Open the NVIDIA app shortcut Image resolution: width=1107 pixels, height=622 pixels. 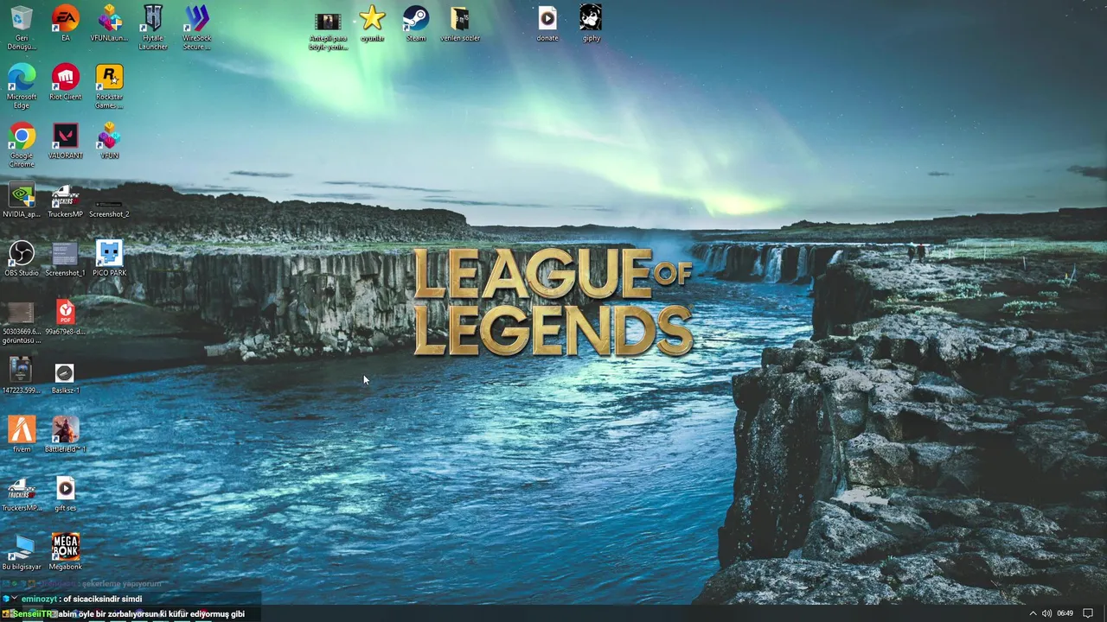coord(22,200)
